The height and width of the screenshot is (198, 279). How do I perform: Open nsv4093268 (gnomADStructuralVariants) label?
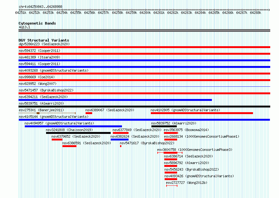pyautogui.click(x=54, y=70)
